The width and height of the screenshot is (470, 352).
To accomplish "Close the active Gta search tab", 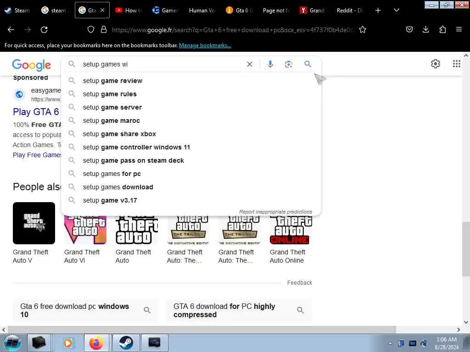I will pyautogui.click(x=102, y=10).
